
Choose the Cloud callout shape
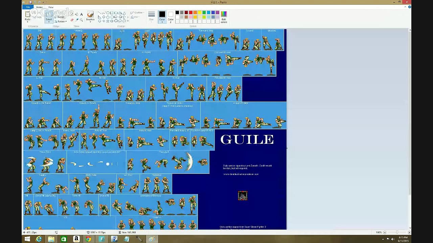[124, 21]
